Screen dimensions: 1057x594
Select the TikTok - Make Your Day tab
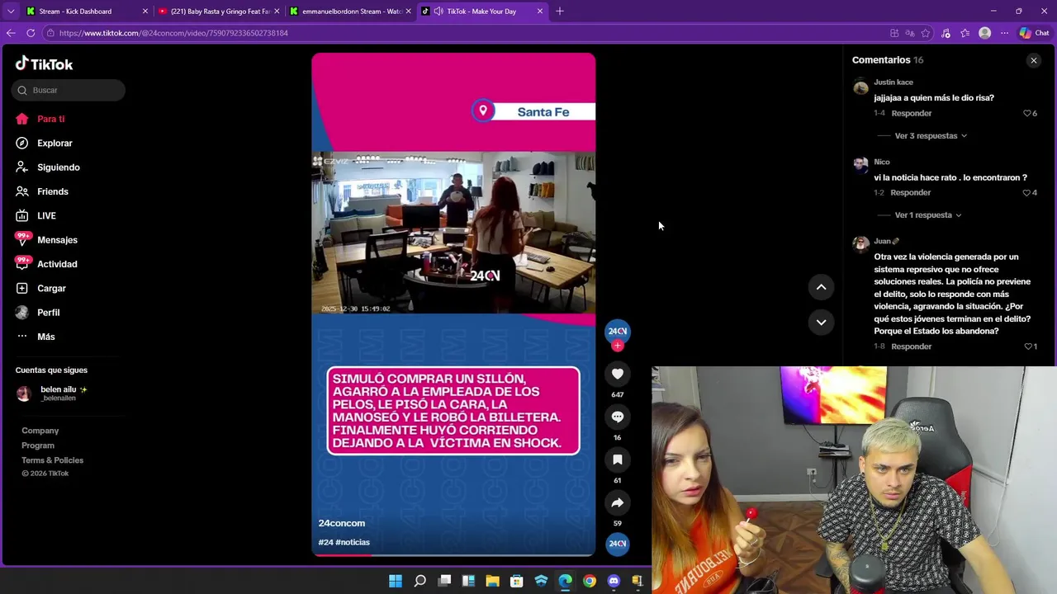point(481,12)
